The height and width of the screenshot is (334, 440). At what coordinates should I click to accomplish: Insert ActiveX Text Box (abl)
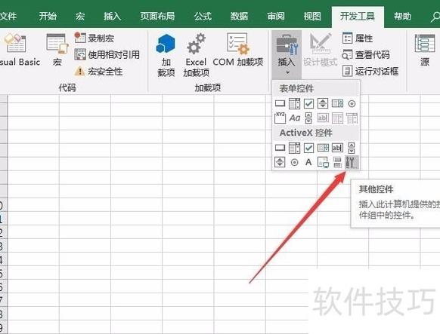pos(337,148)
